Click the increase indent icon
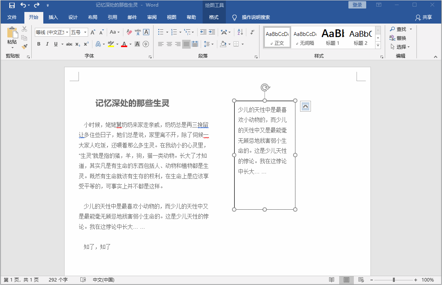 point(212,32)
